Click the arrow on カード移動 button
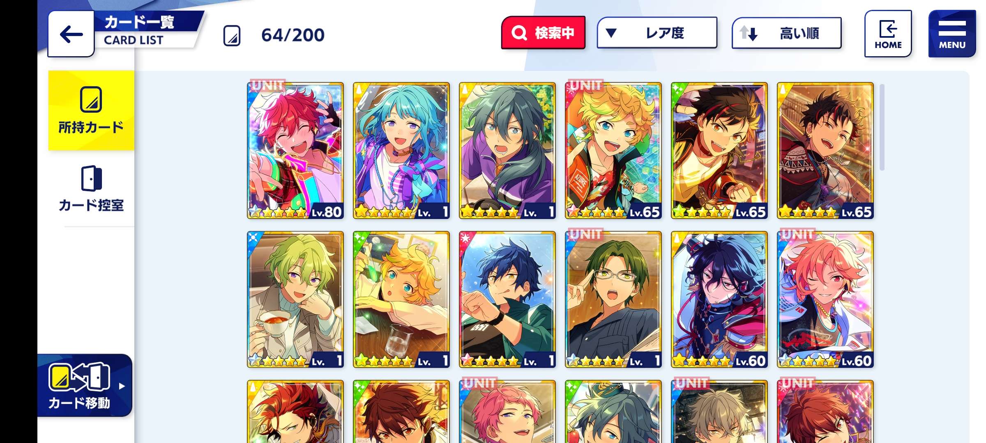The image size is (986, 443). [x=122, y=386]
